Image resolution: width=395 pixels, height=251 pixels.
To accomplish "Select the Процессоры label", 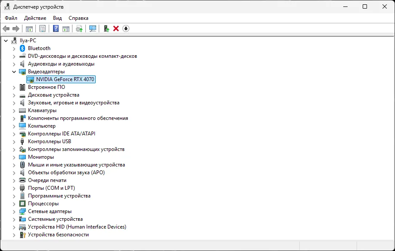I will (x=43, y=204).
